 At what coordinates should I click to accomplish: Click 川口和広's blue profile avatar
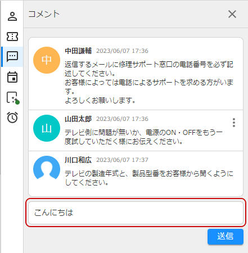[x=47, y=168]
